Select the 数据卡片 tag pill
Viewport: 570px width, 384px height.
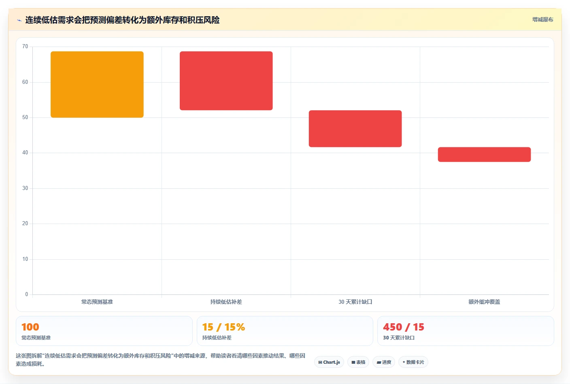tap(413, 362)
